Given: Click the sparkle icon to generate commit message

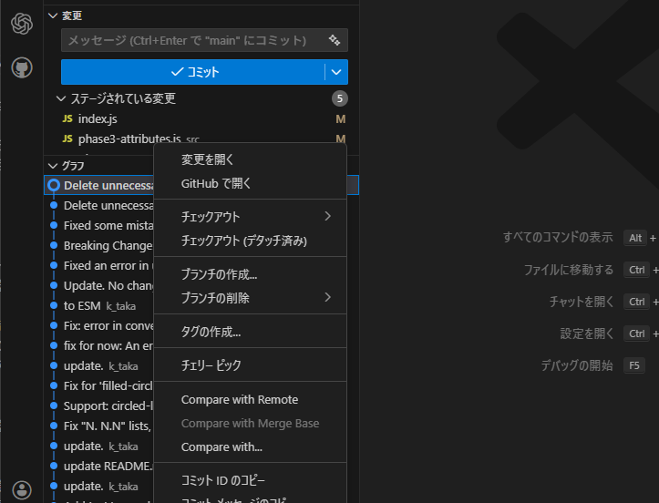Looking at the screenshot, I should click(335, 40).
